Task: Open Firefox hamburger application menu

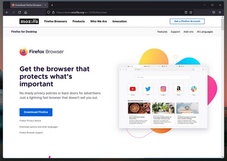Action: click(x=221, y=12)
